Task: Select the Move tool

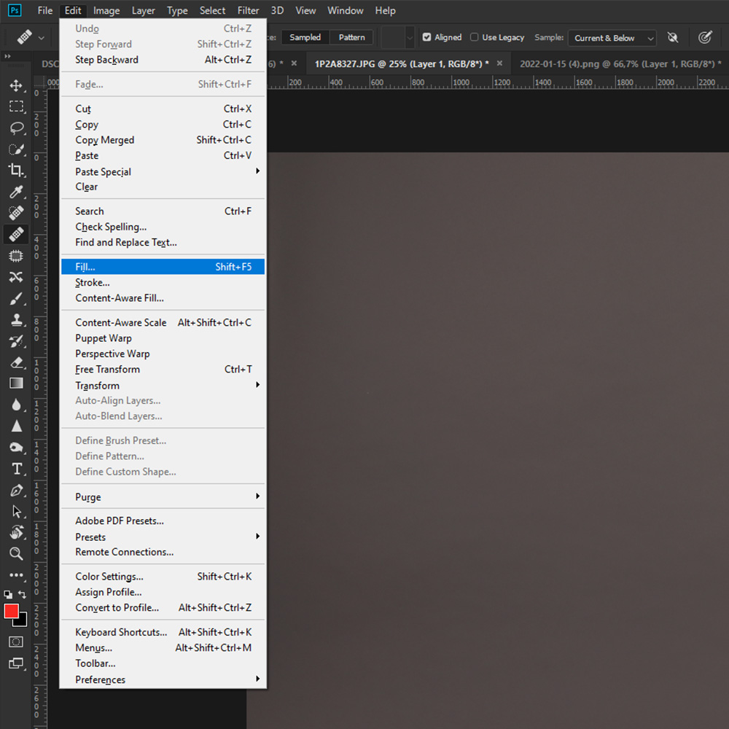Action: coord(16,85)
